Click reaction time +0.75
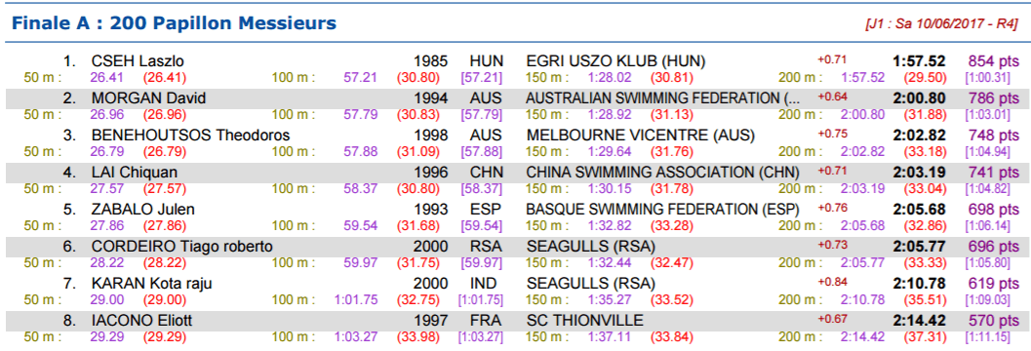The image size is (1031, 351). pos(832,134)
